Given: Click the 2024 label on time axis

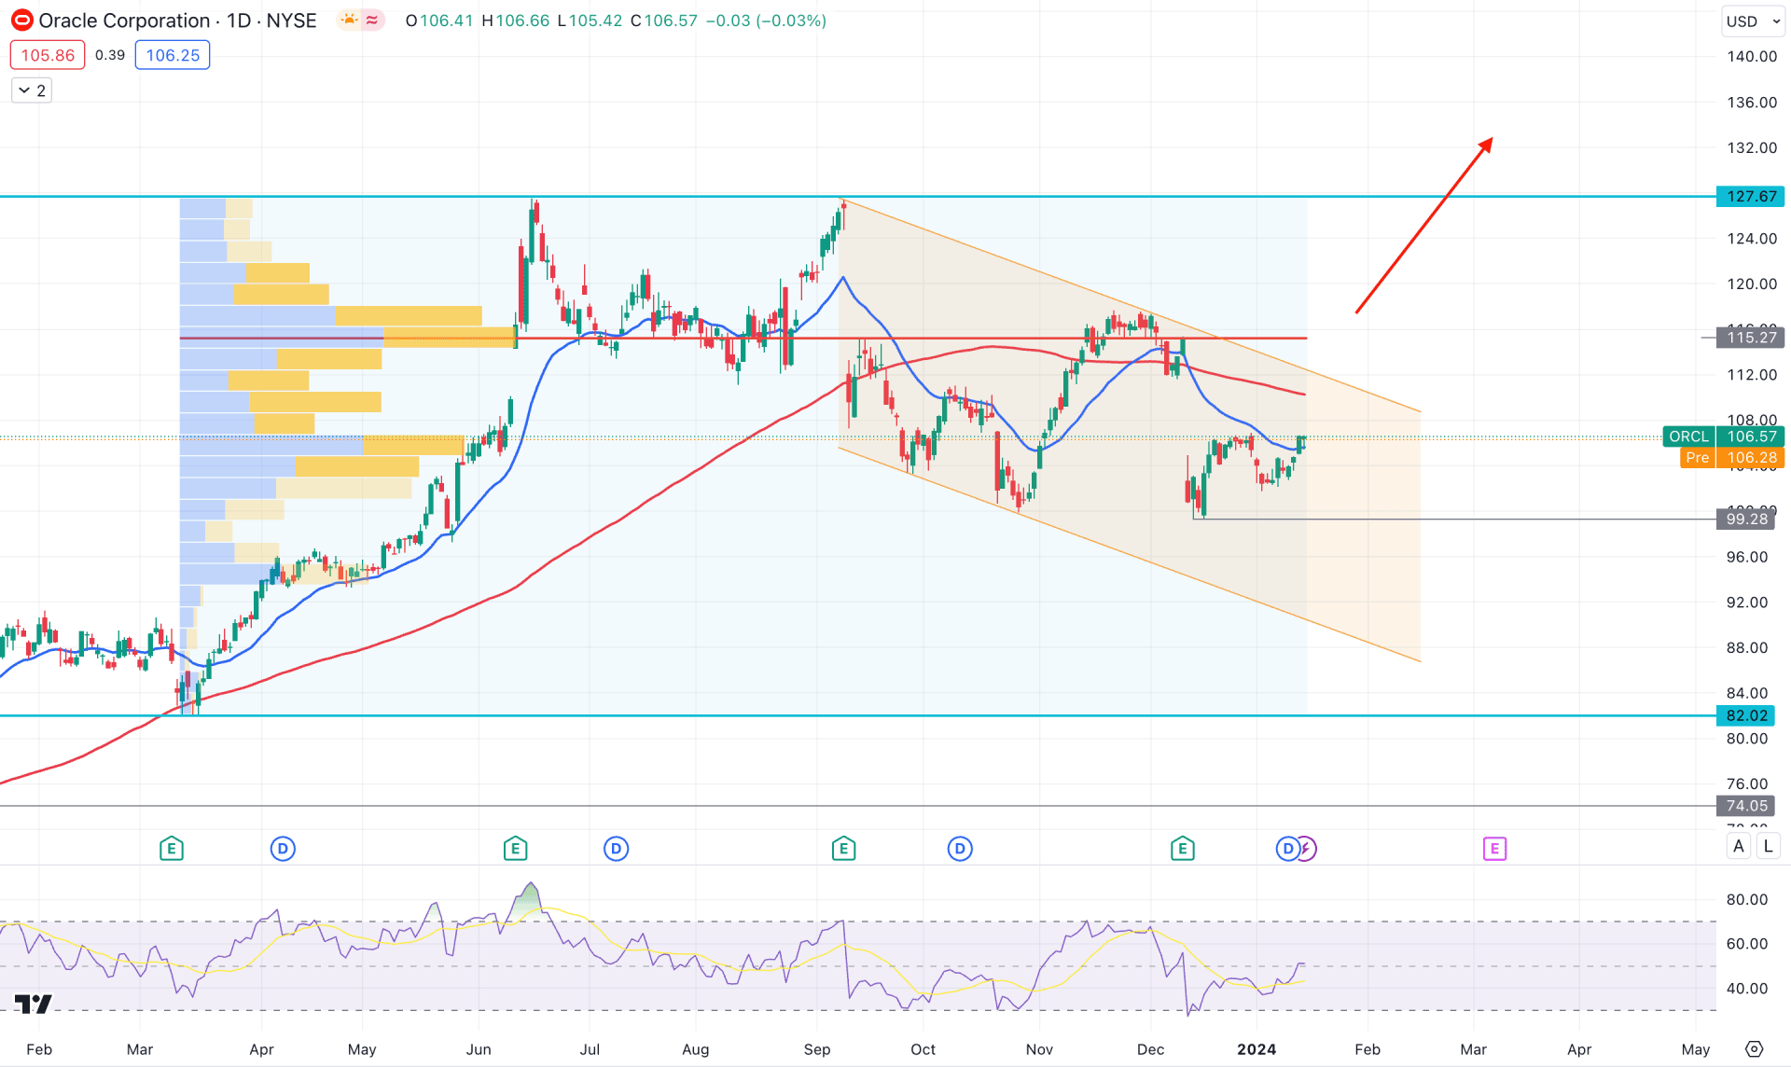Looking at the screenshot, I should point(1256,1049).
